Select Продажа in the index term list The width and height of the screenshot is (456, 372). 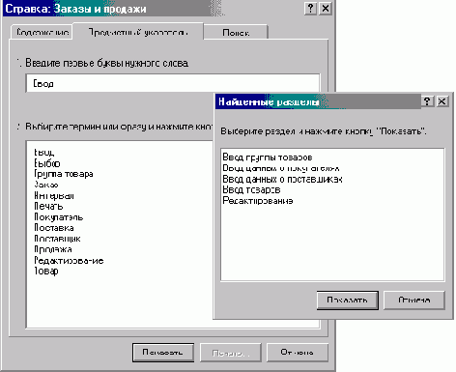pos(53,249)
